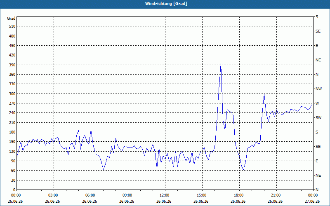Select the "Grad" unit label on the y-axis
Screen dimensions: 330x206
11,19
